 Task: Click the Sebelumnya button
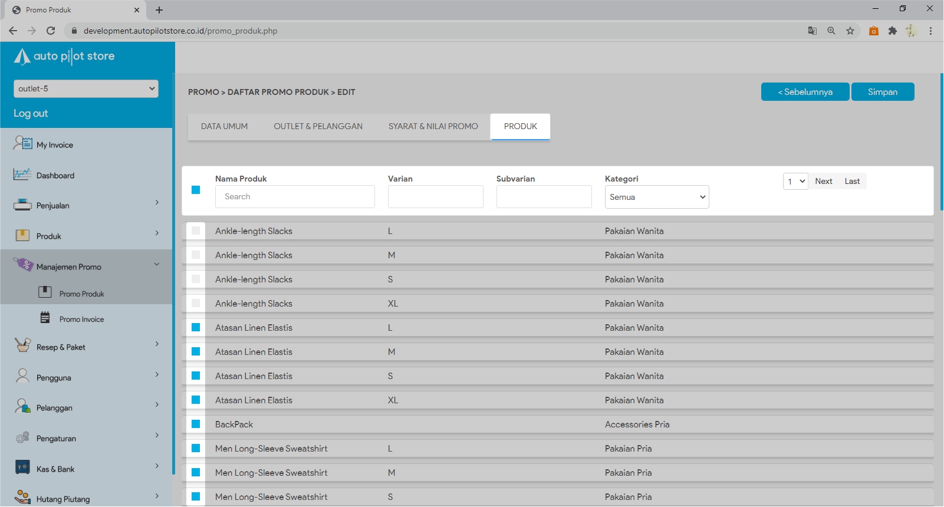pos(805,92)
